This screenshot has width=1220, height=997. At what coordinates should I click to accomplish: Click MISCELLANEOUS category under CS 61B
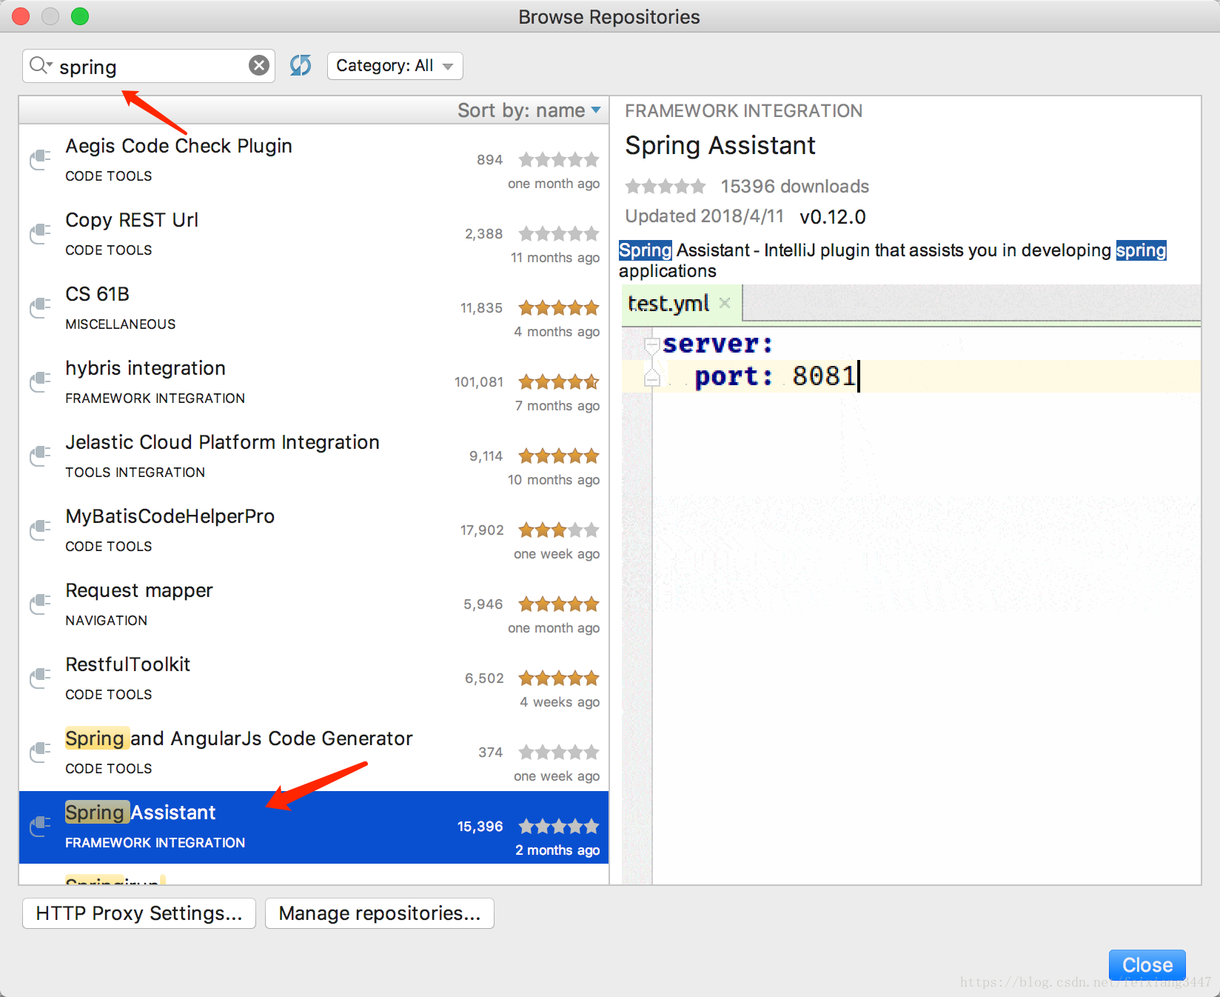click(x=121, y=324)
